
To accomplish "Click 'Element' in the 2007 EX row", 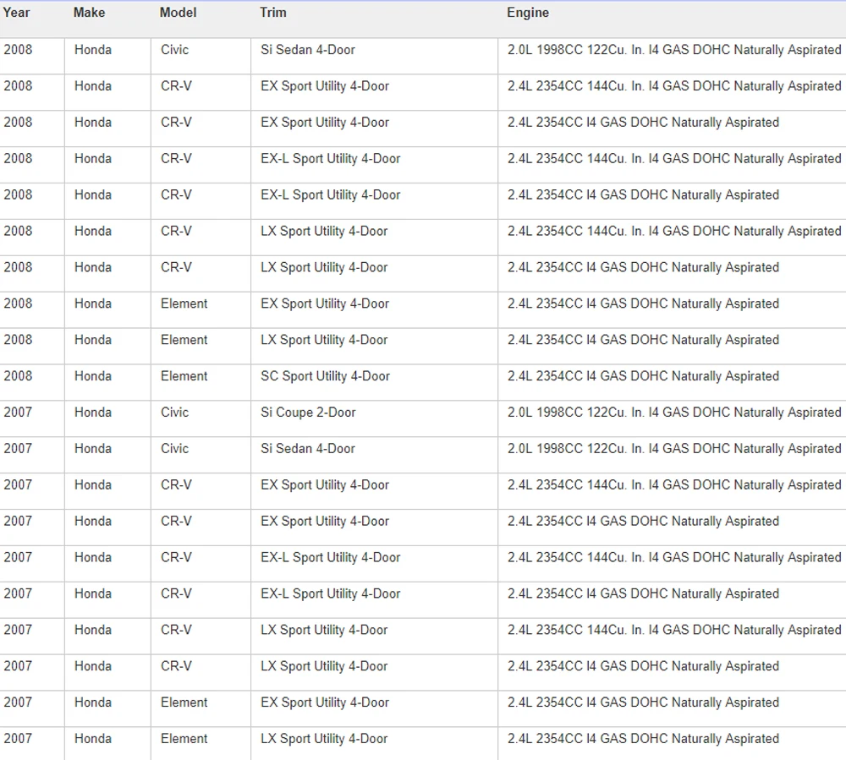I will (x=184, y=703).
